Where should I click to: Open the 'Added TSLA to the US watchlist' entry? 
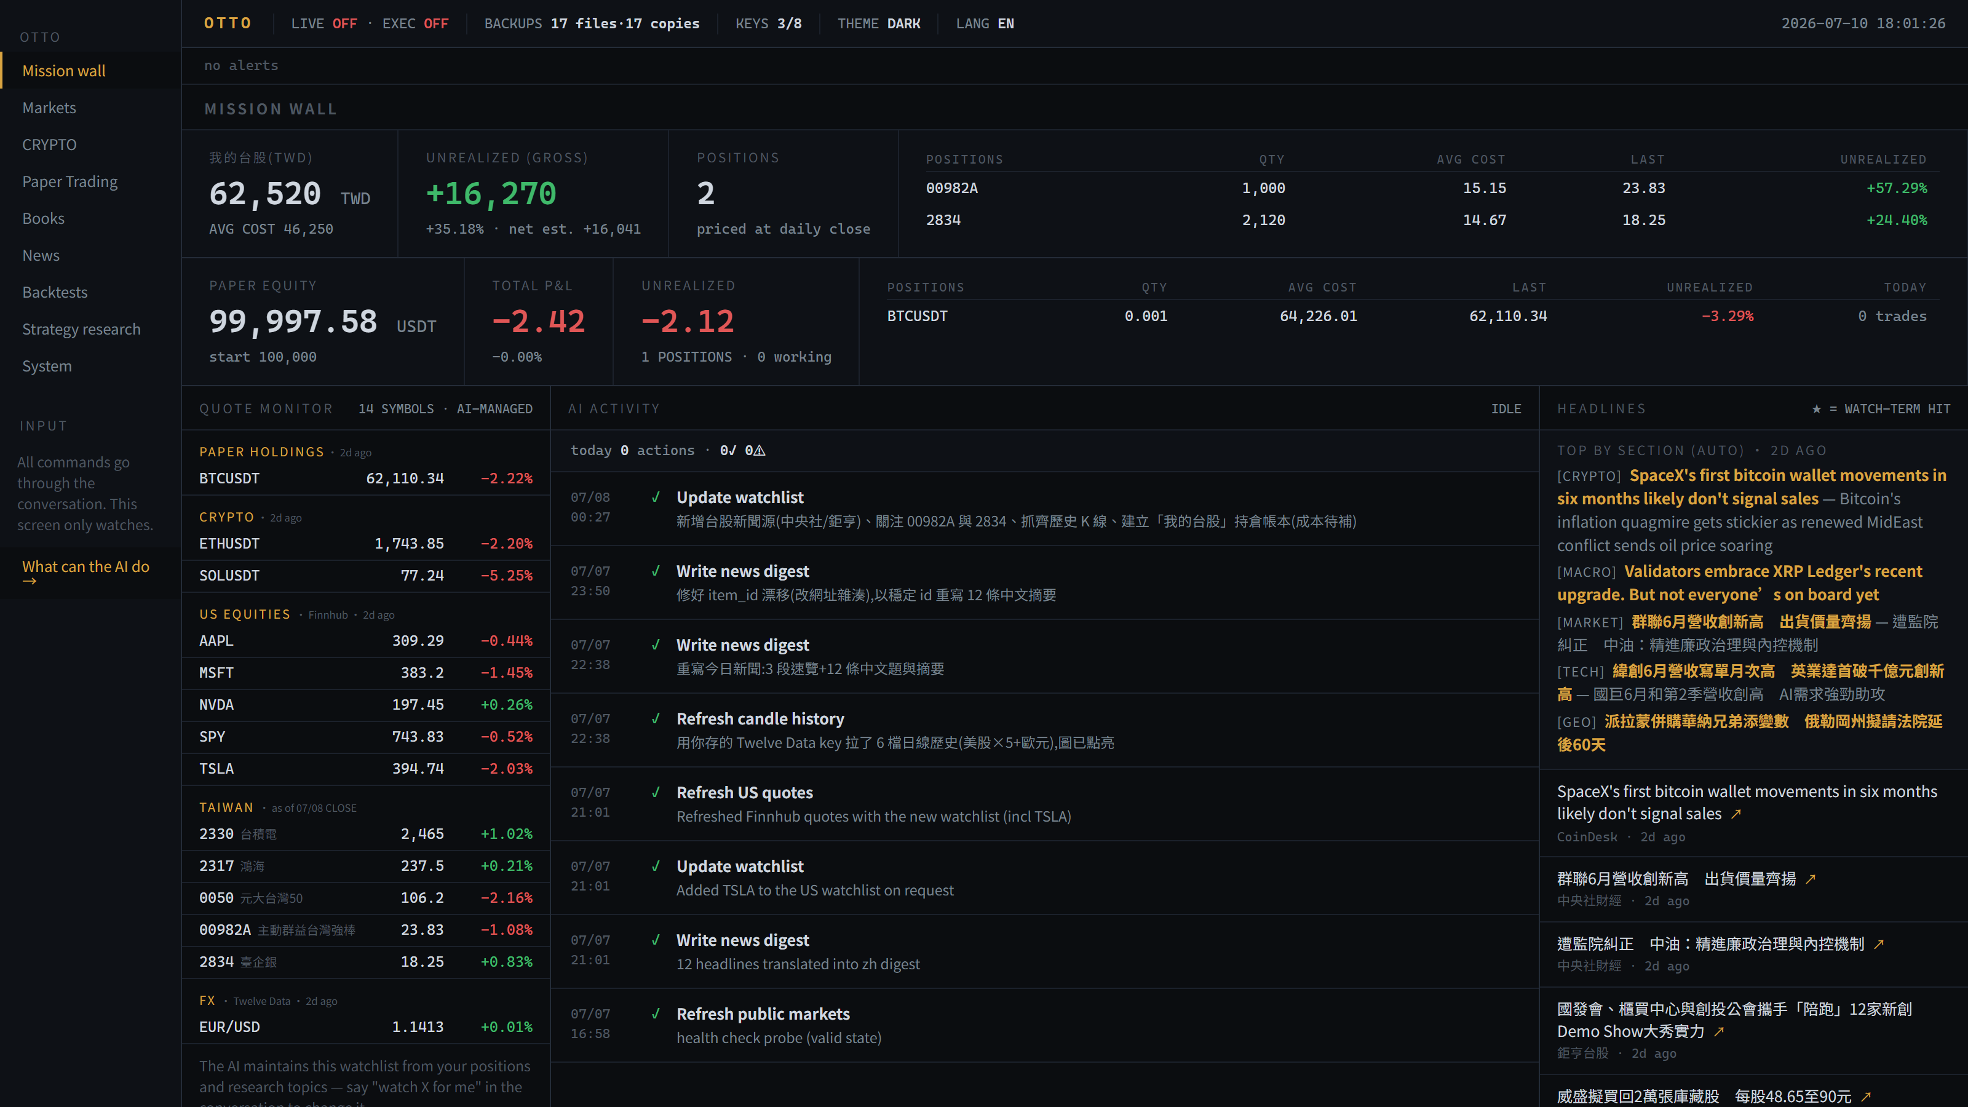[x=1044, y=878]
